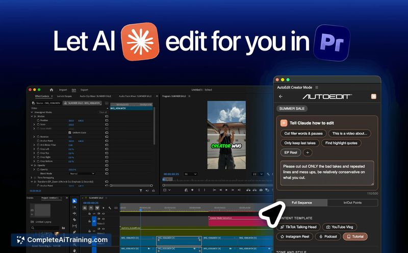Toggle the Uniform Scale checkbox
Image resolution: width=408 pixels, height=253 pixels.
(69, 133)
